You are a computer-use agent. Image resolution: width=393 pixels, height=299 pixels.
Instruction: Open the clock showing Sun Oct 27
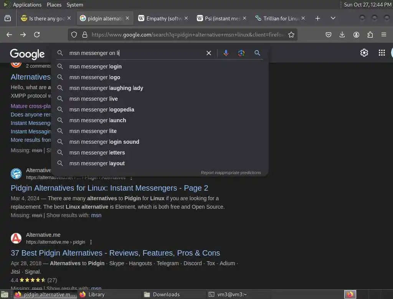click(x=367, y=5)
